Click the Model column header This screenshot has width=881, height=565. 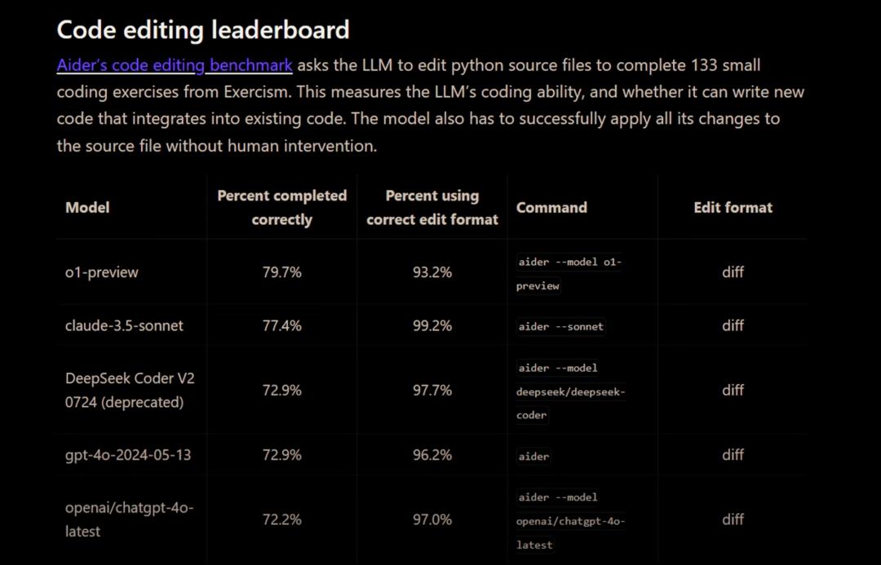point(87,207)
